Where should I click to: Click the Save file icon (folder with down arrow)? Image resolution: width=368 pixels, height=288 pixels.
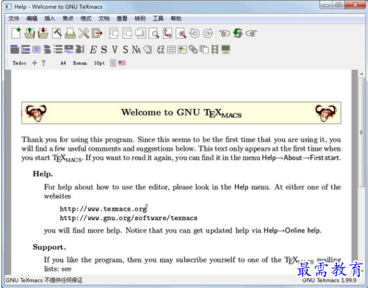pos(43,33)
